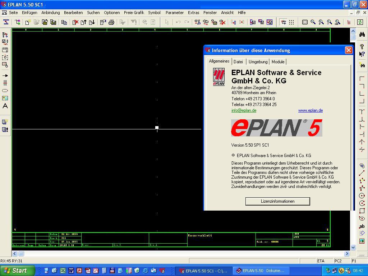Switch to the Module tab
The height and width of the screenshot is (276, 368).
click(x=278, y=62)
